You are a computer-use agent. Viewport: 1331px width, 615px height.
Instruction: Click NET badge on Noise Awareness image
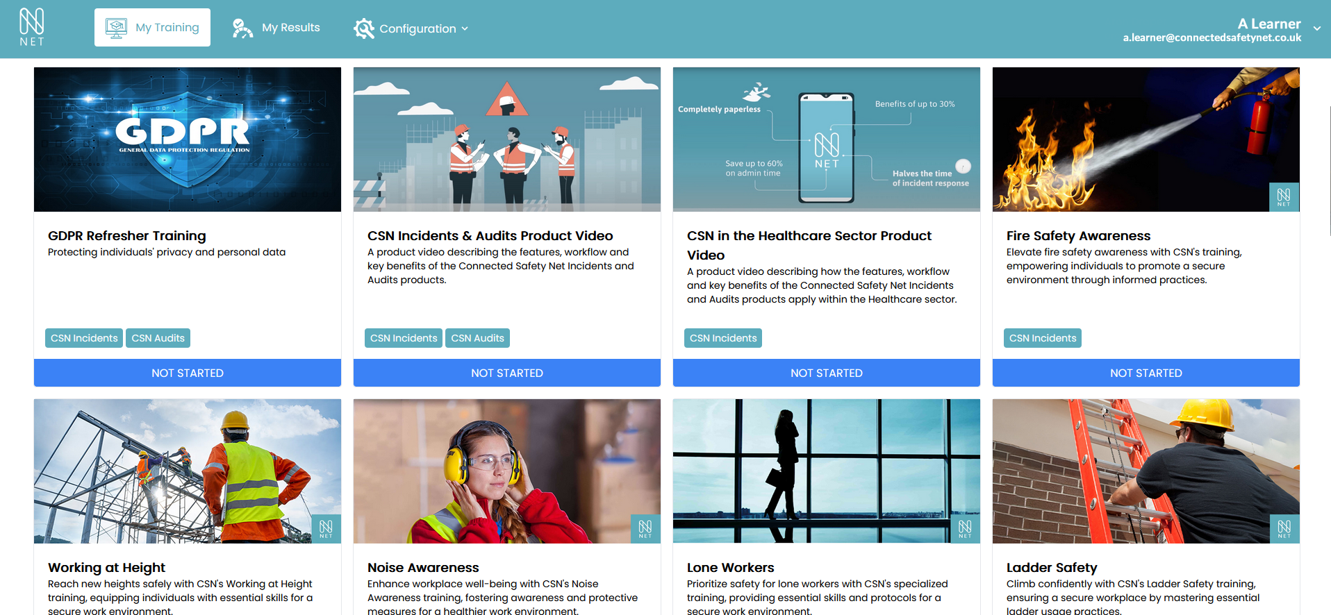tap(645, 529)
